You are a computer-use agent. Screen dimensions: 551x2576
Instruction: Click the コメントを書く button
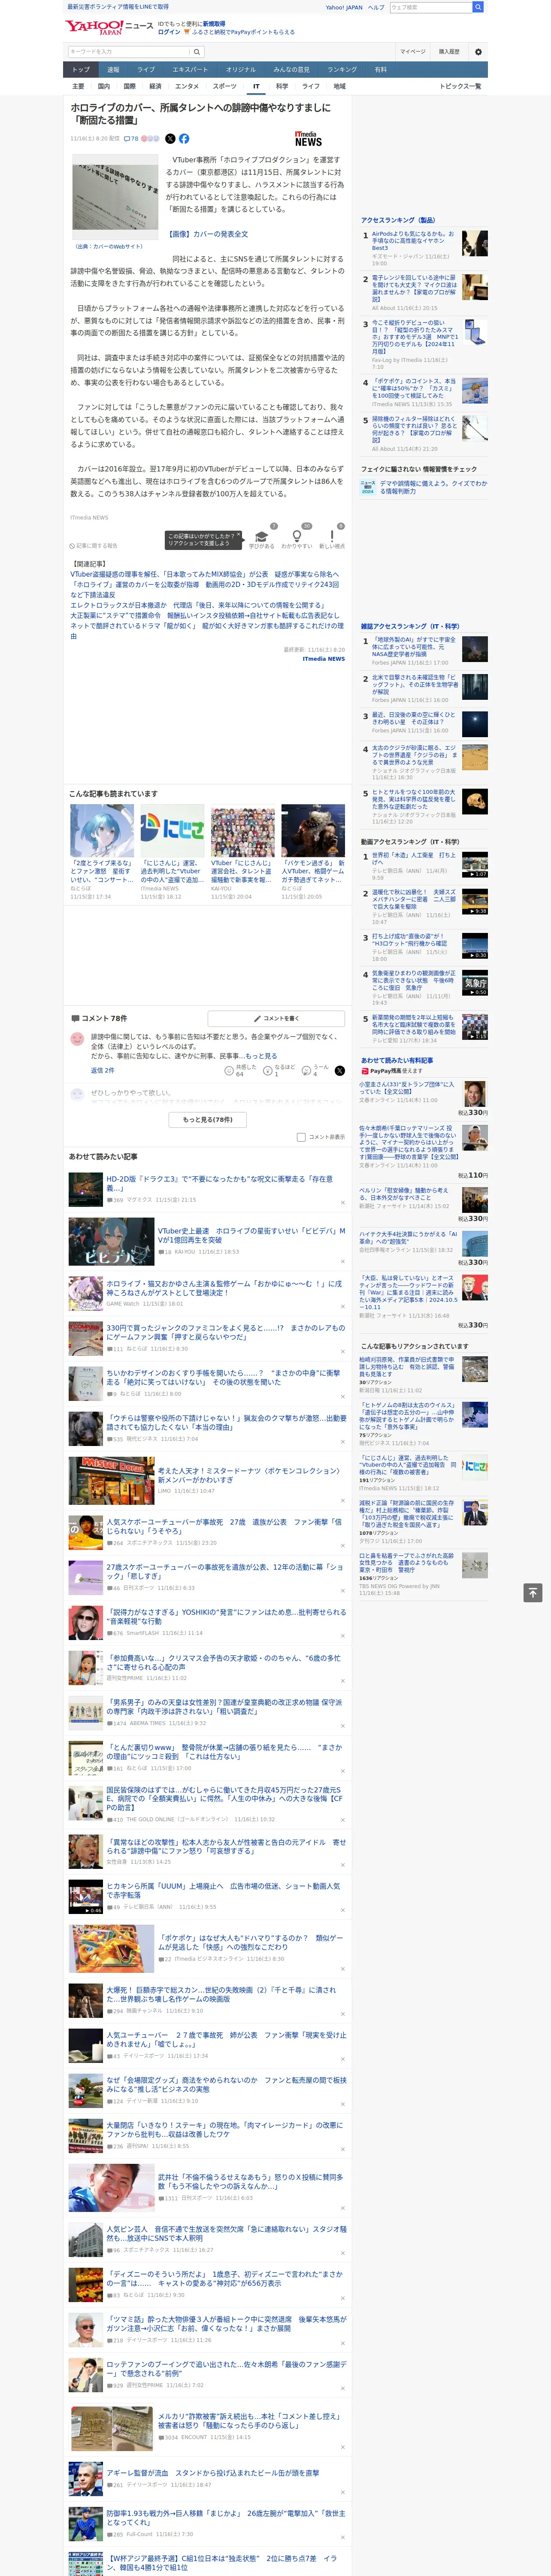pyautogui.click(x=276, y=1018)
